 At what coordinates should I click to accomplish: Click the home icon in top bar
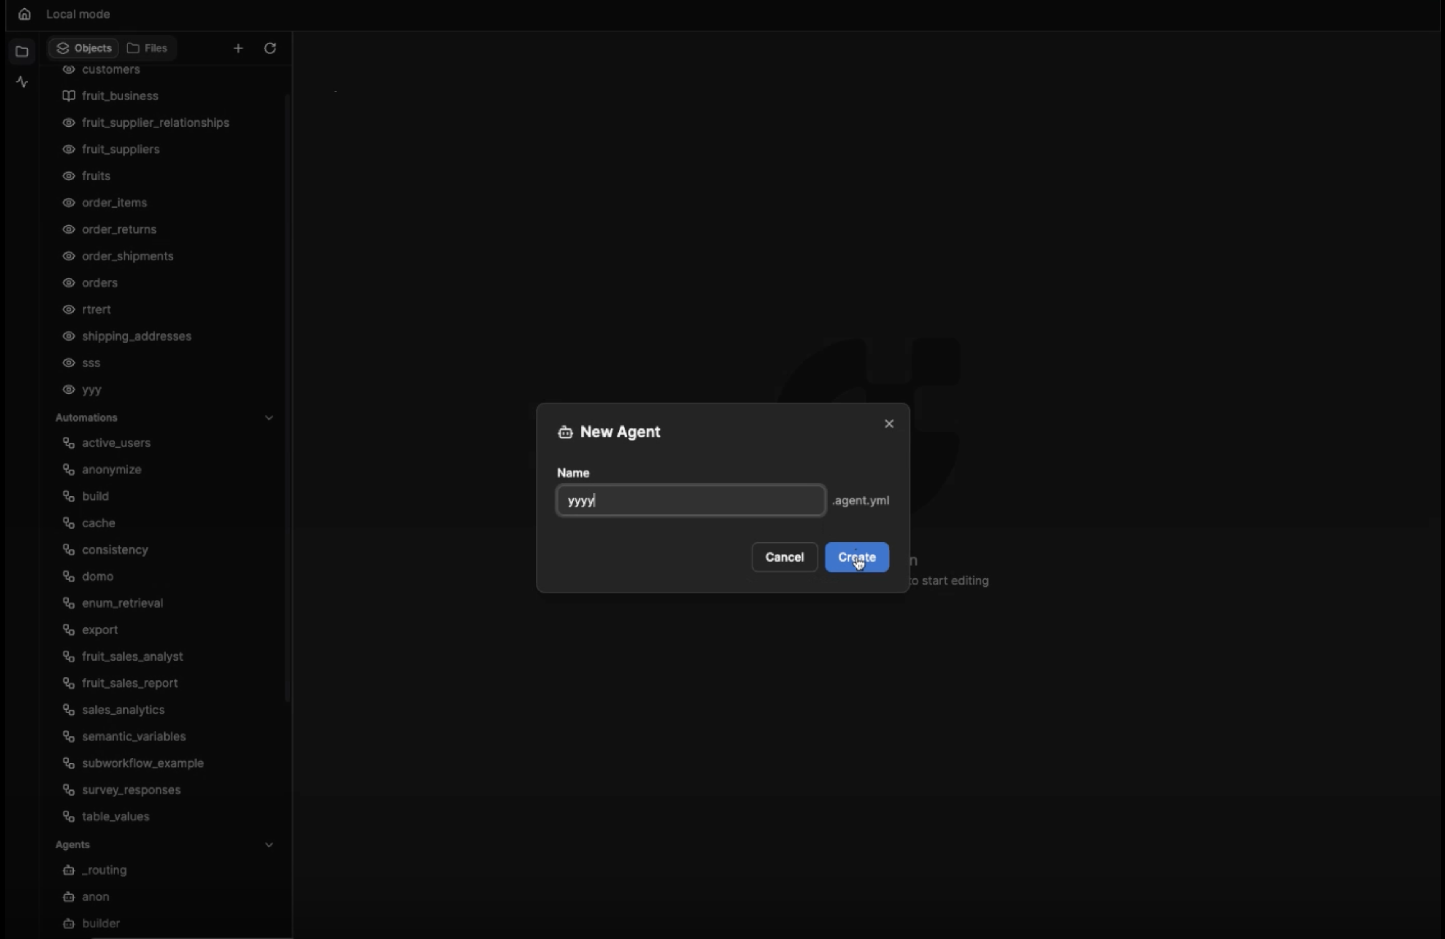tap(24, 14)
